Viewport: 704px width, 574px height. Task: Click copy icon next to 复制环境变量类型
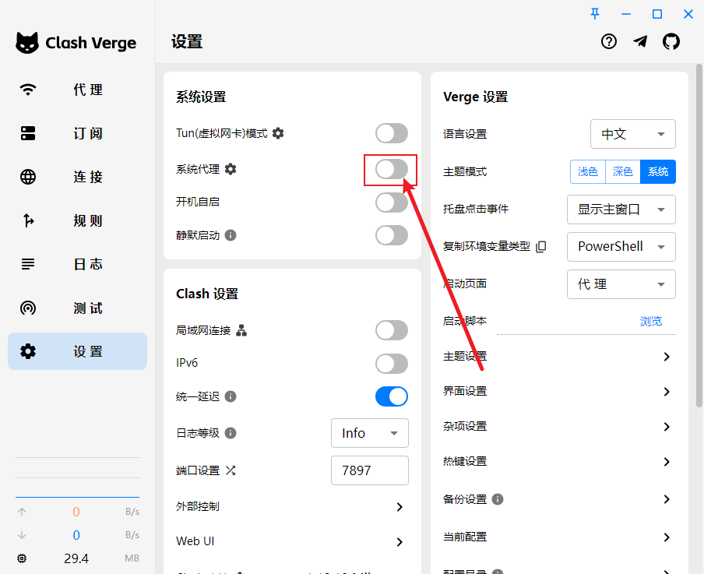(541, 246)
